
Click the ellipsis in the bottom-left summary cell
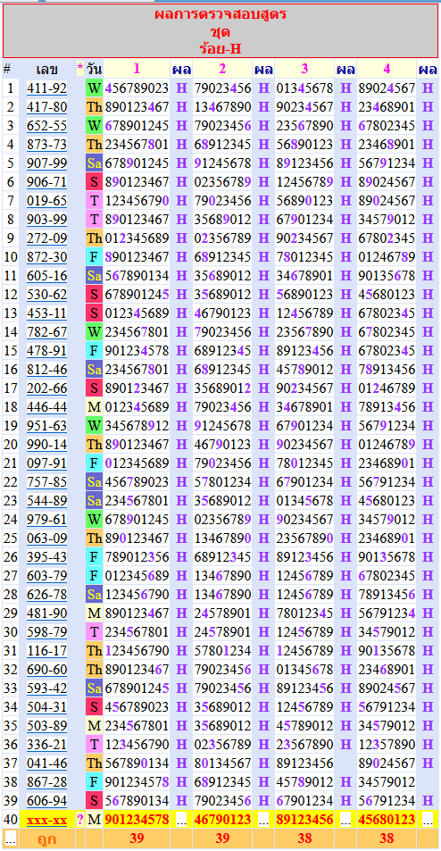[x=10, y=839]
